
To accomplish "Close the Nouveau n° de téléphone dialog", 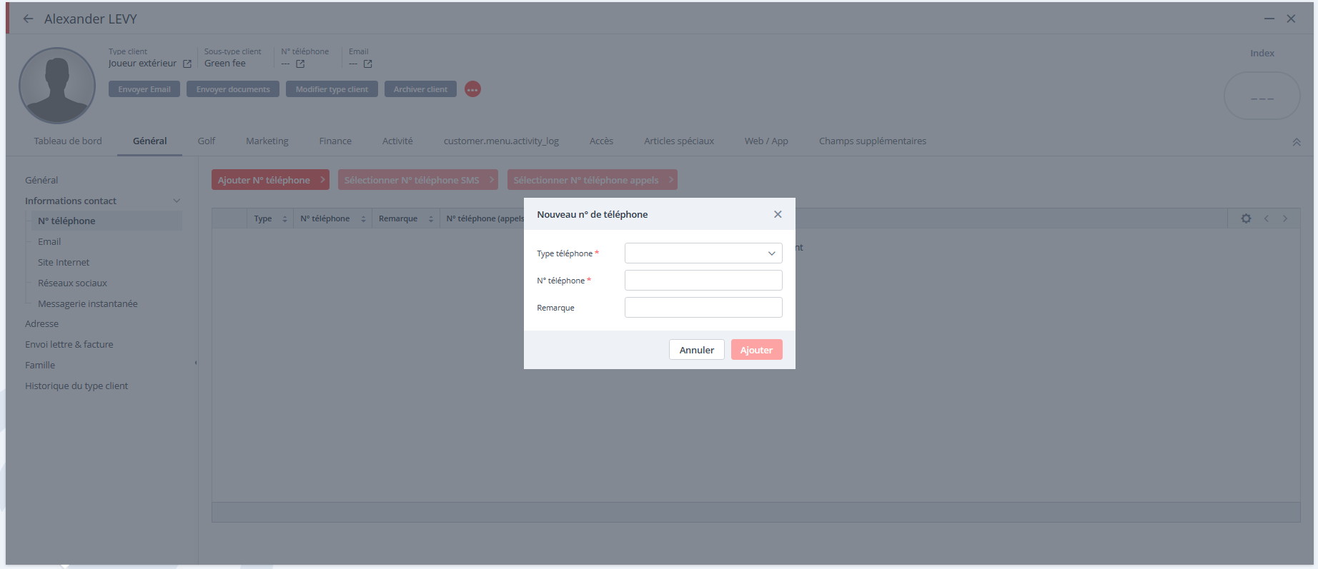I will 778,214.
